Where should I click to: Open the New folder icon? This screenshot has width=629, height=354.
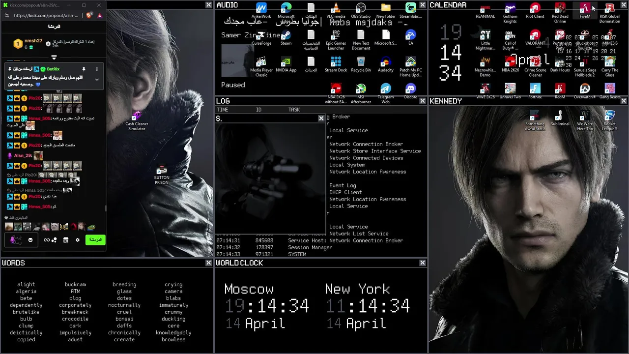click(x=386, y=11)
